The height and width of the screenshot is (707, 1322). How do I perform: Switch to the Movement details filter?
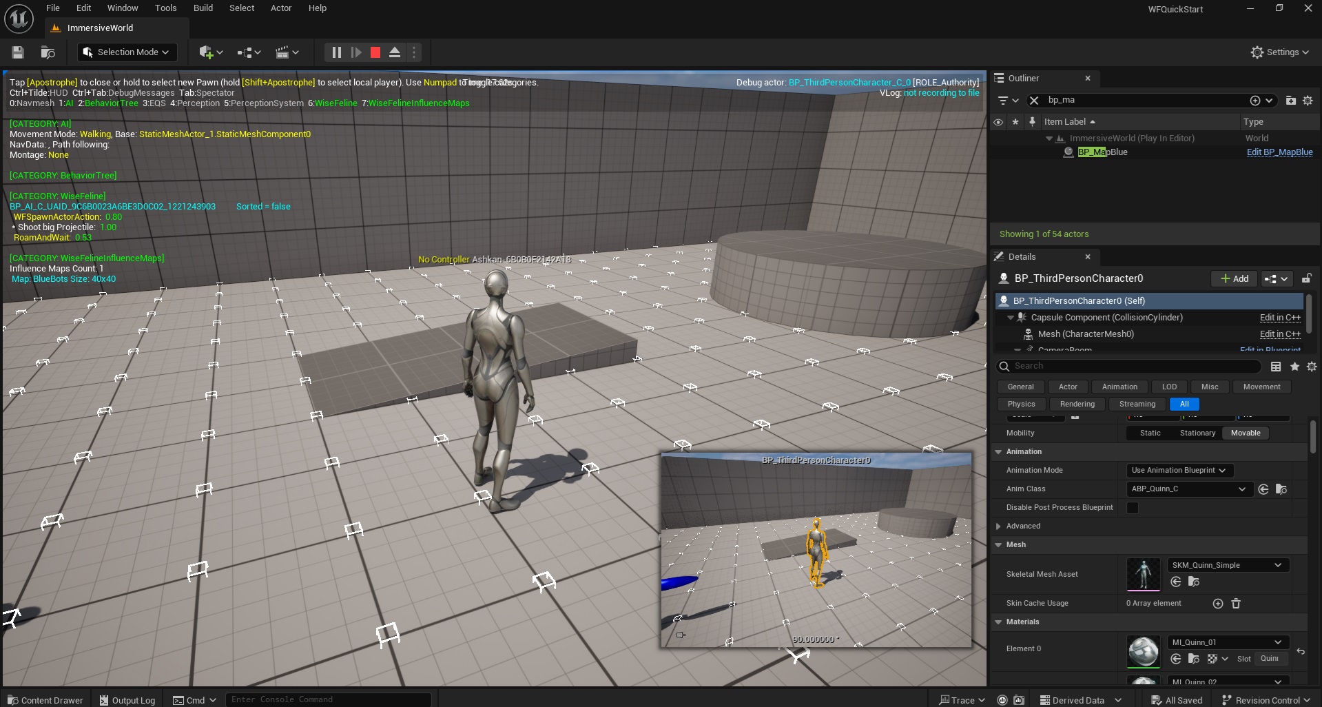[x=1261, y=387]
